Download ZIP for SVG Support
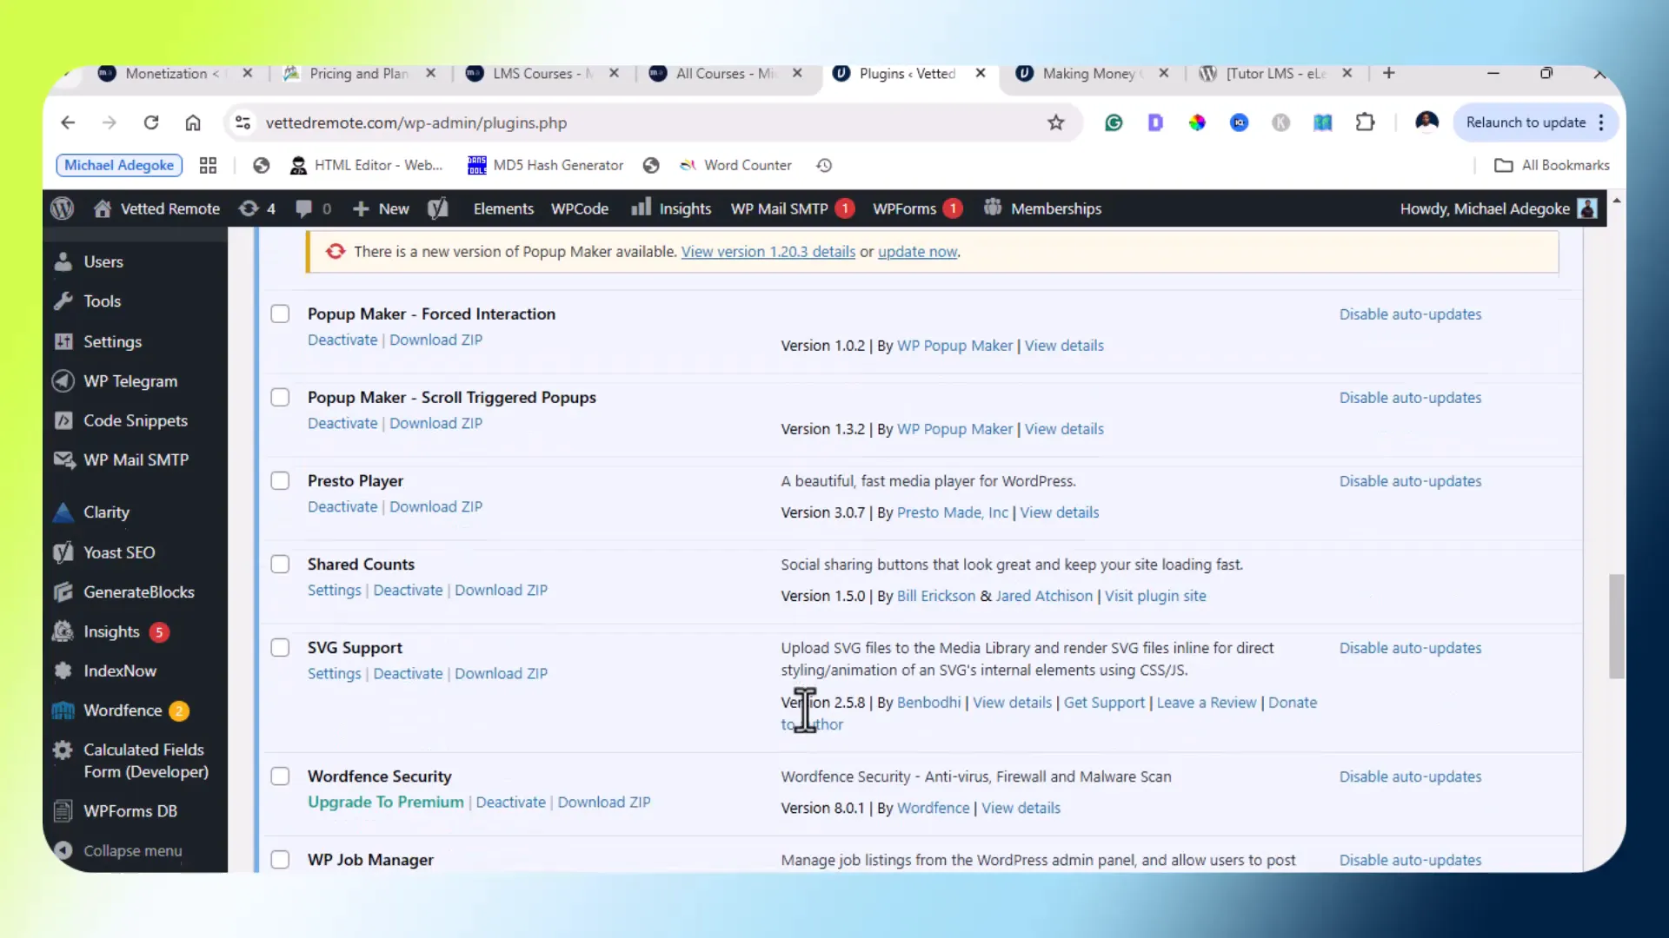This screenshot has height=938, width=1669. 501,673
